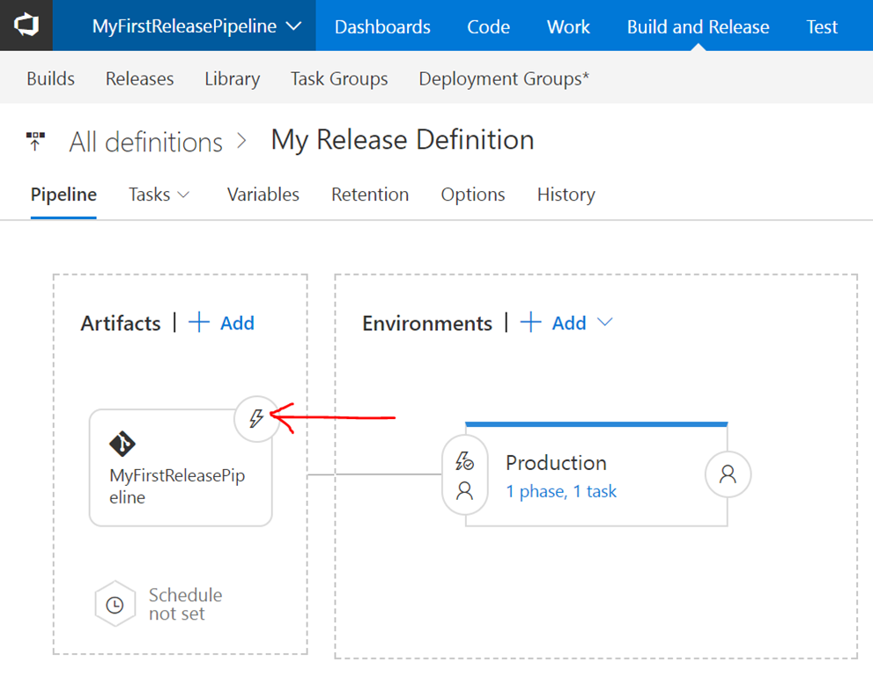Expand the Environments Add dropdown arrow

pos(604,323)
